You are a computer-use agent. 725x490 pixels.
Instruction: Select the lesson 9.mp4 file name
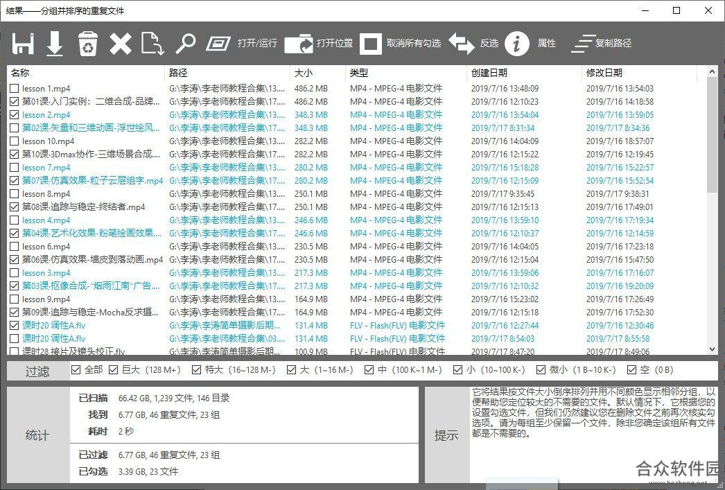(46, 299)
